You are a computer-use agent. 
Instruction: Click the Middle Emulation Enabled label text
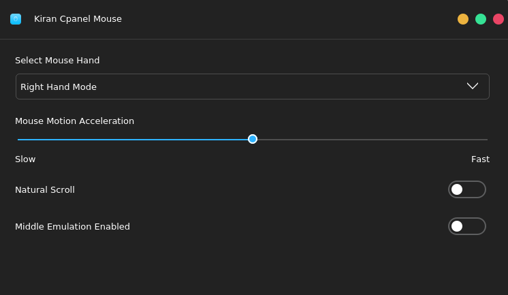72,227
